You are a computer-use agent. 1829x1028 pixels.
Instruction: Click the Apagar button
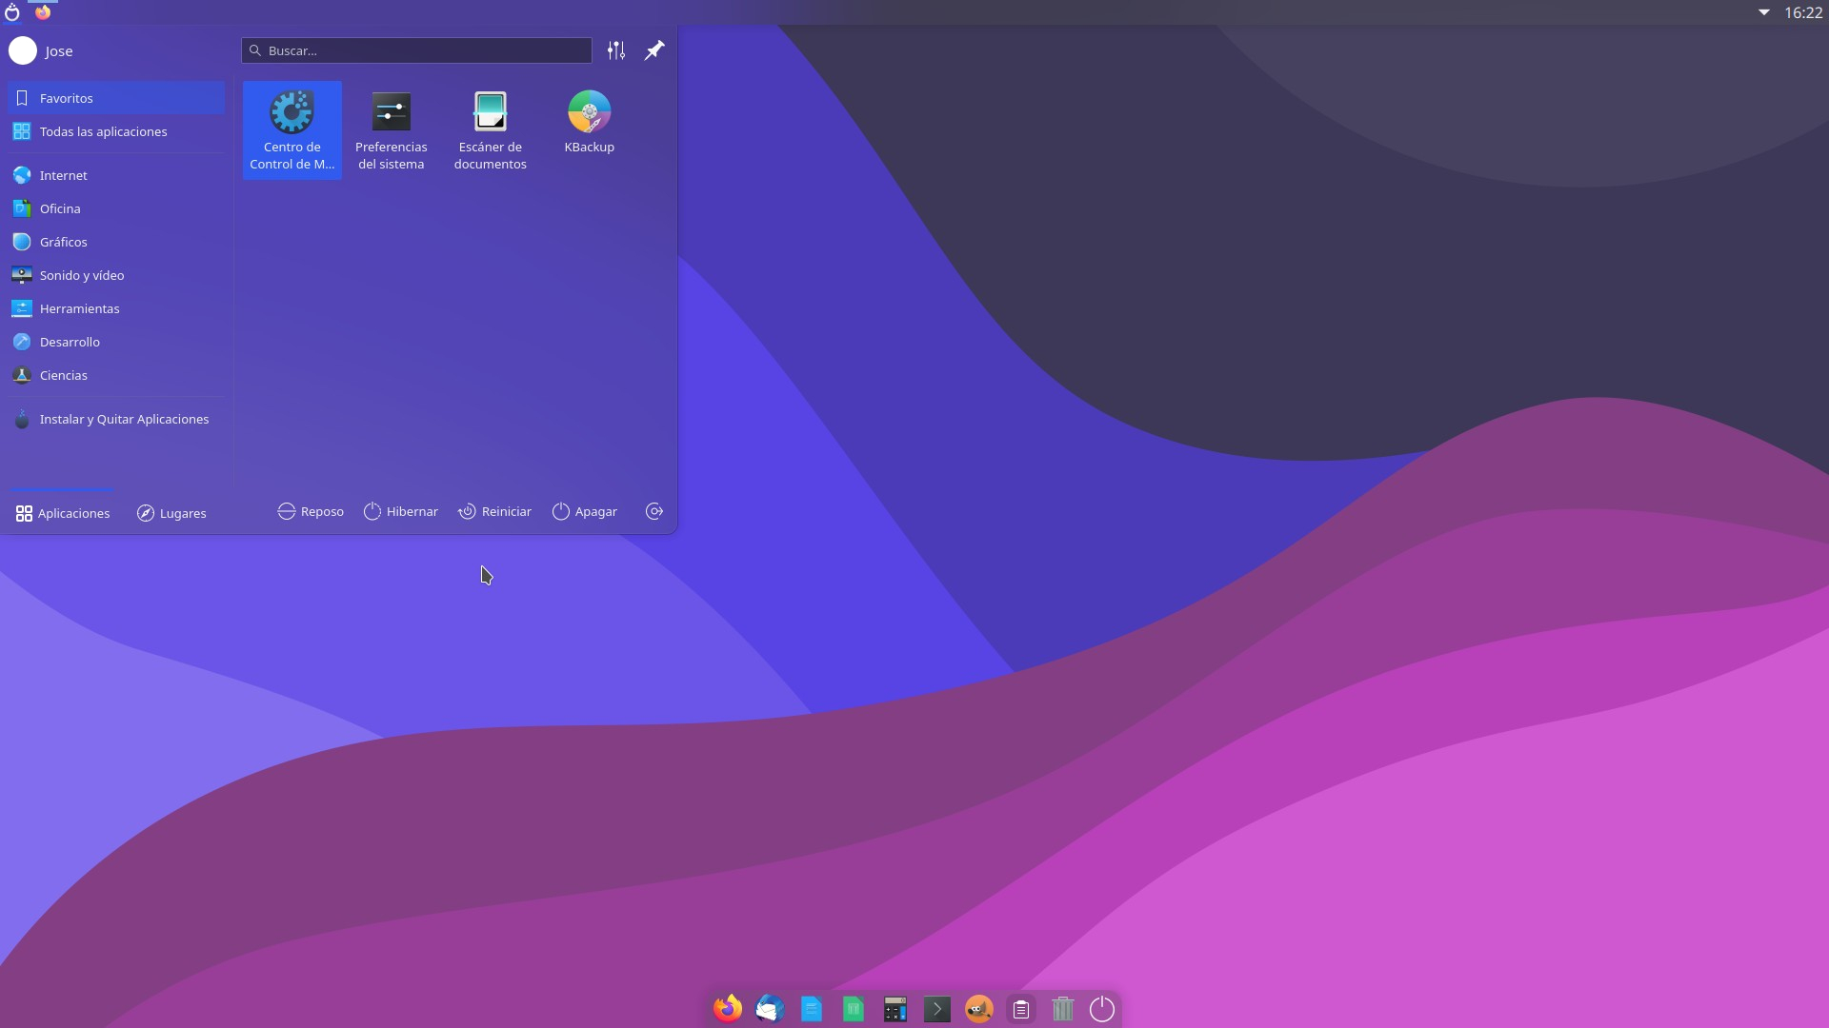(584, 511)
